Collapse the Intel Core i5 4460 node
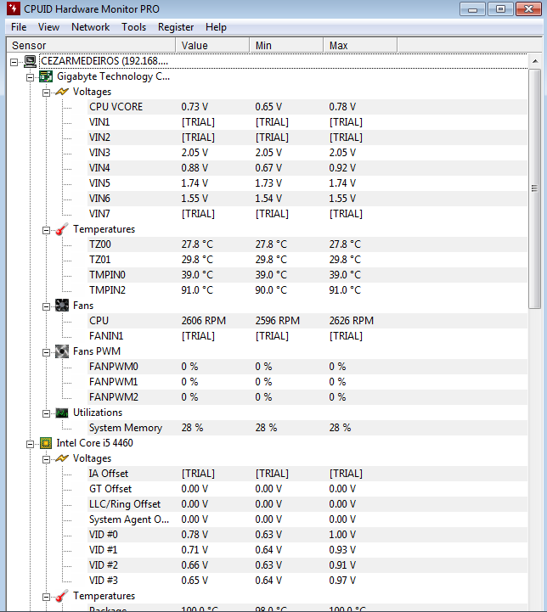The image size is (547, 612). click(x=30, y=444)
